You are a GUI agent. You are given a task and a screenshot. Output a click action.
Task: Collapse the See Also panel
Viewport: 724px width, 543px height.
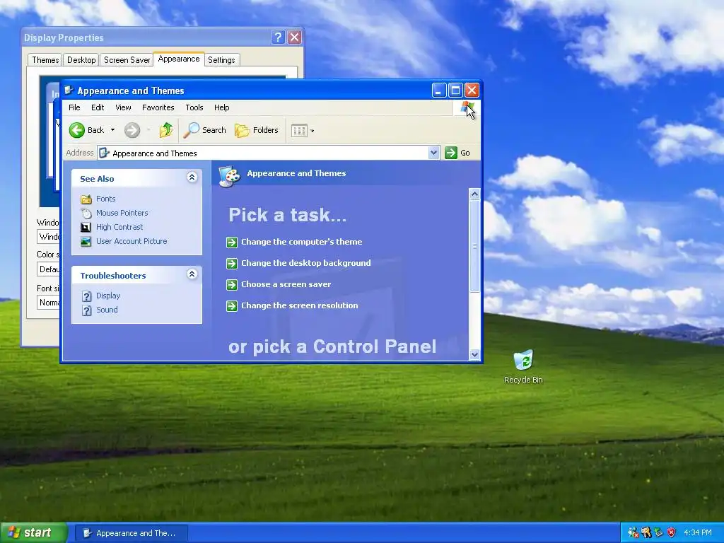(x=192, y=177)
